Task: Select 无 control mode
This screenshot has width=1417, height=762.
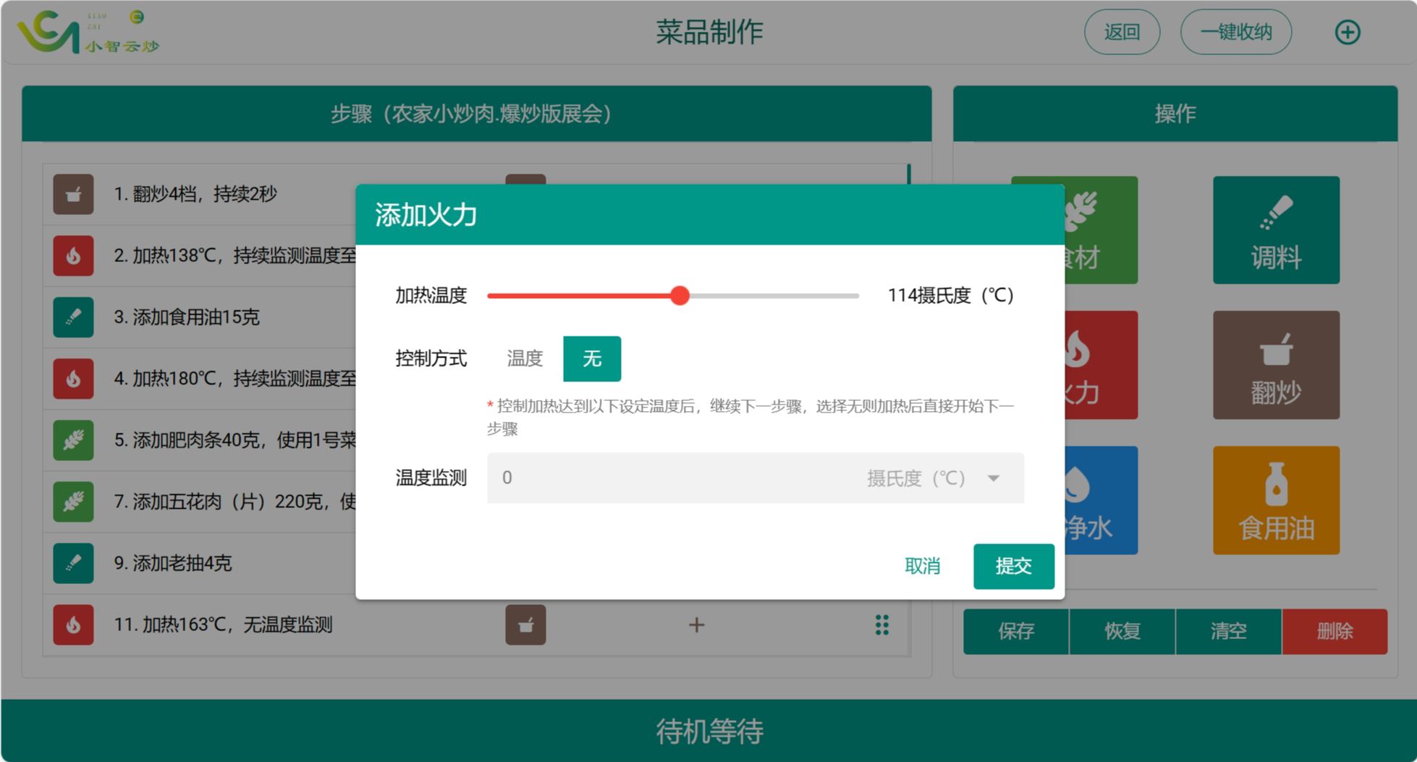Action: [592, 358]
